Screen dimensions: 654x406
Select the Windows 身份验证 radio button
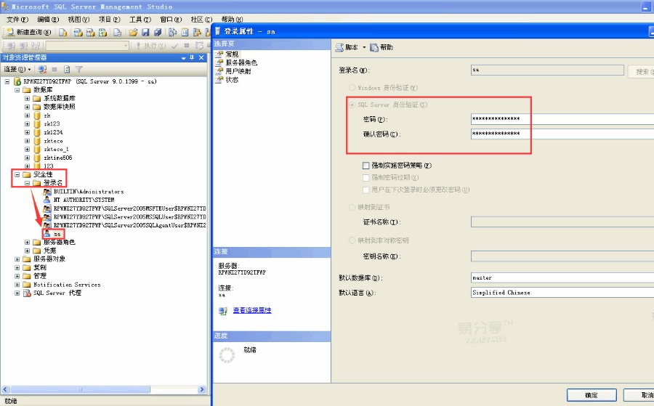352,88
